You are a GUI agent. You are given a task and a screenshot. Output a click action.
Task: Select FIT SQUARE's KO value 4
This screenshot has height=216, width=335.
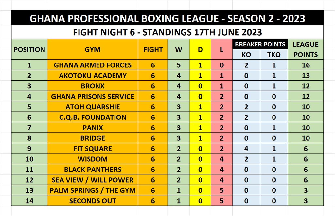(x=246, y=149)
